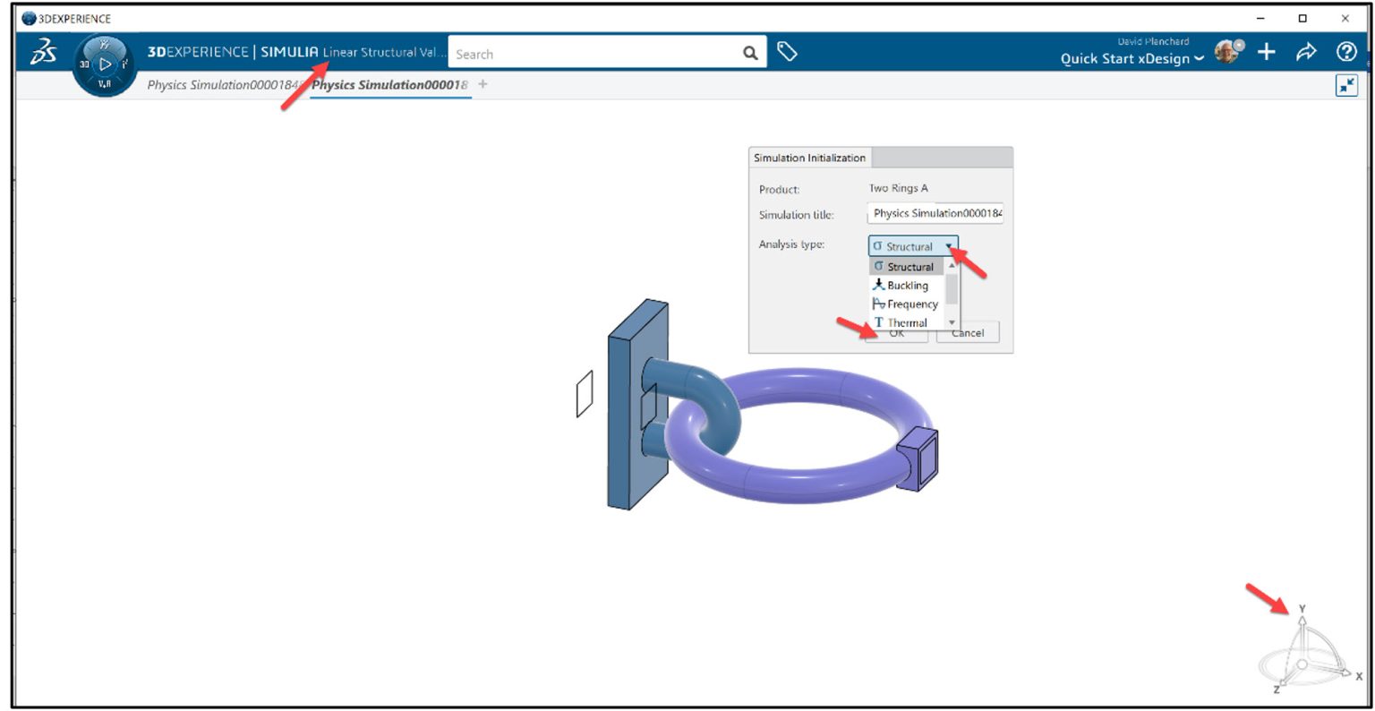Open Help via the question mark icon
The width and height of the screenshot is (1375, 711).
pos(1345,52)
